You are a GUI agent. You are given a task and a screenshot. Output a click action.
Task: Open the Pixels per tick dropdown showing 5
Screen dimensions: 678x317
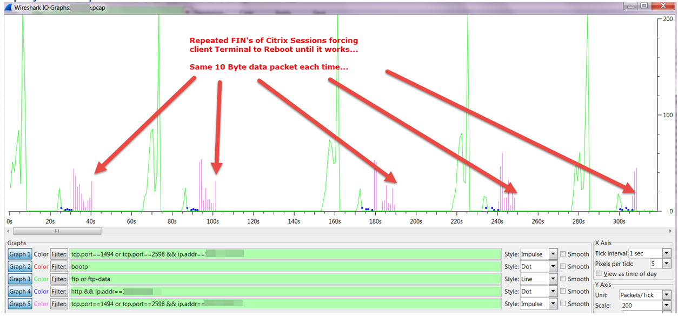[x=667, y=264]
